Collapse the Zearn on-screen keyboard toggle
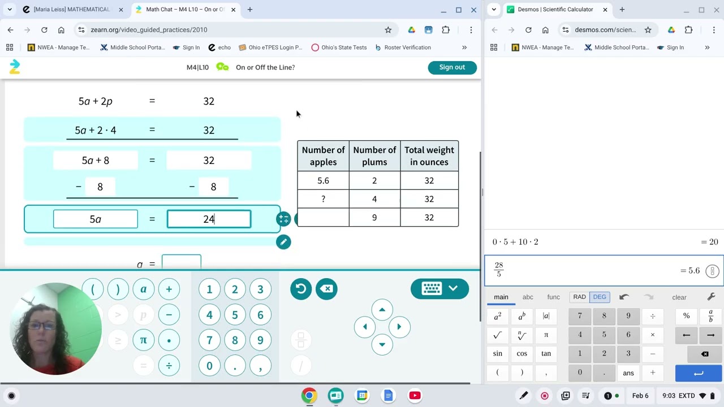The width and height of the screenshot is (724, 407). (x=439, y=288)
